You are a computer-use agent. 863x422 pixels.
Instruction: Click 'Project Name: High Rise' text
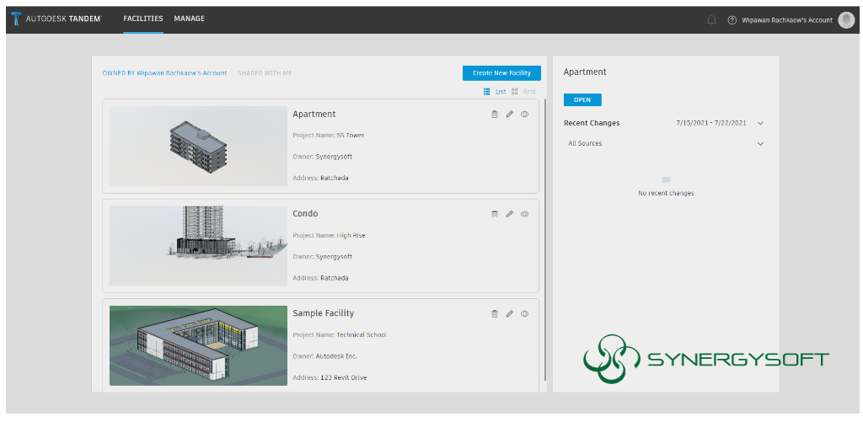(330, 236)
